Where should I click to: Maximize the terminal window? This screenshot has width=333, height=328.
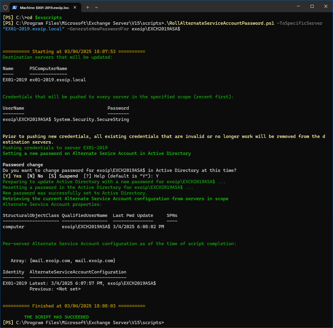pyautogui.click(x=312, y=6)
